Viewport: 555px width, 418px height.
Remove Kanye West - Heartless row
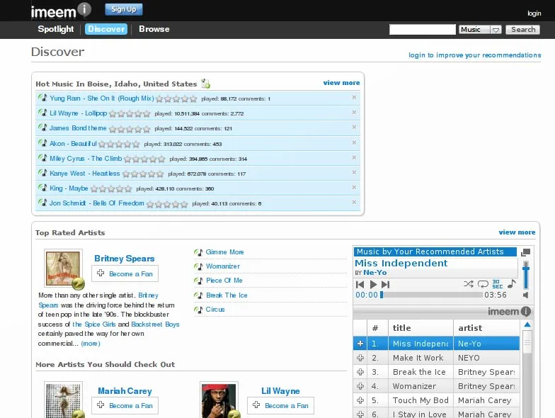pos(354,172)
